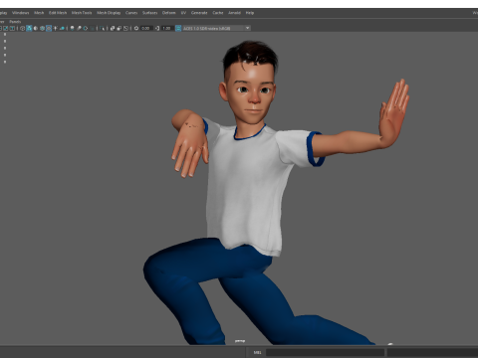Viewport: 478px width, 358px height.
Task: Open the viewport Panels menu
Action: tap(15, 22)
